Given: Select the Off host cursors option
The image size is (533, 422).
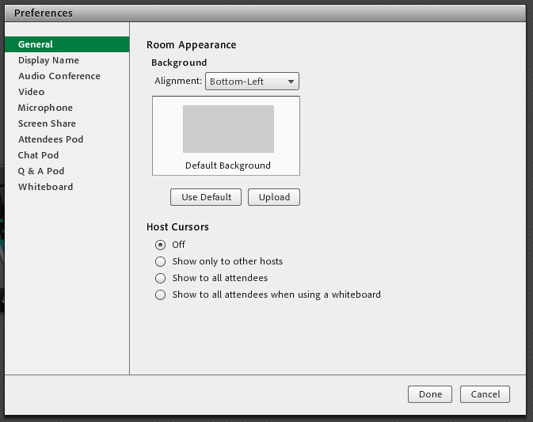Looking at the screenshot, I should point(161,245).
